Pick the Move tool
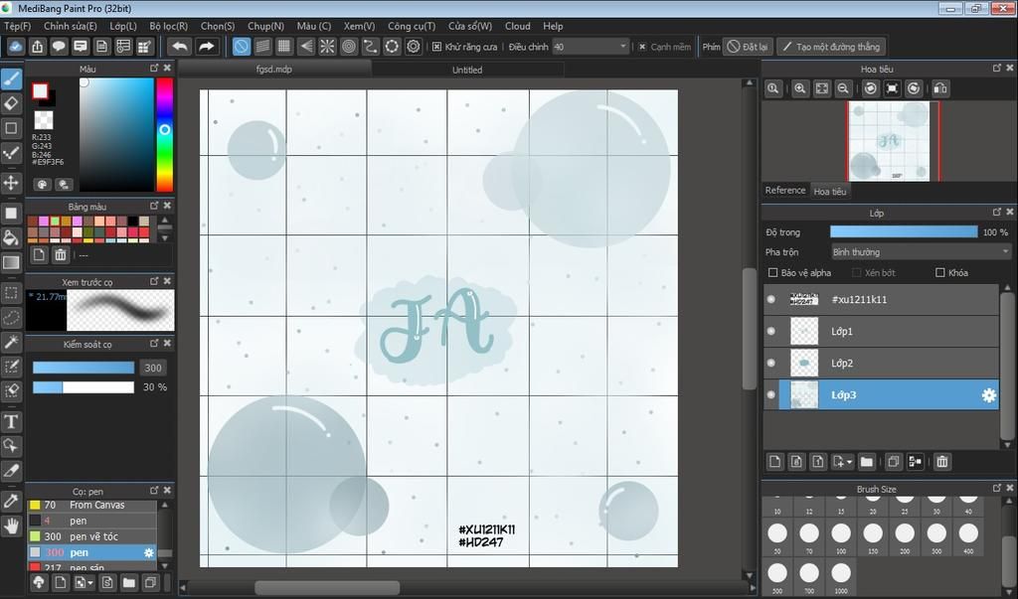The width and height of the screenshot is (1018, 599). [12, 183]
